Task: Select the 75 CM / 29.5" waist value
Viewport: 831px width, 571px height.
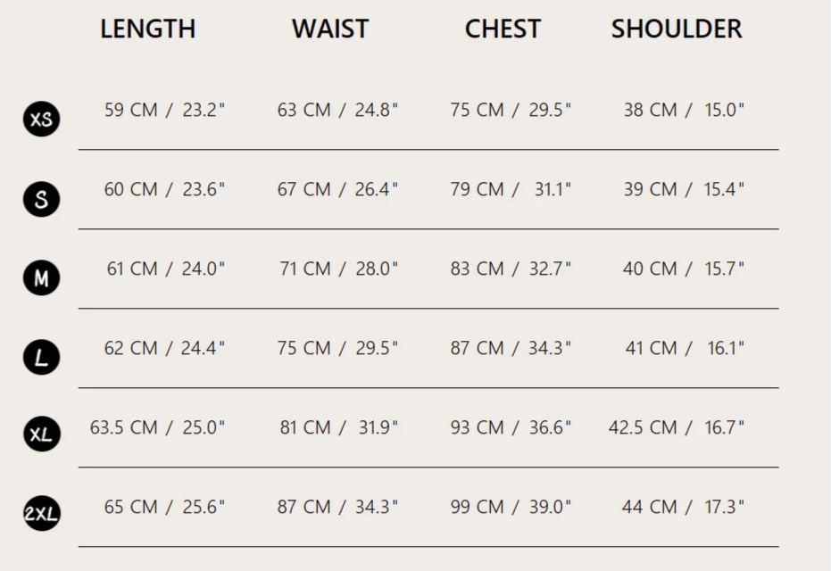Action: (x=337, y=348)
